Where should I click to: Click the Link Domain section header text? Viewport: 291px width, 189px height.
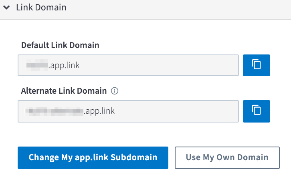coord(41,8)
